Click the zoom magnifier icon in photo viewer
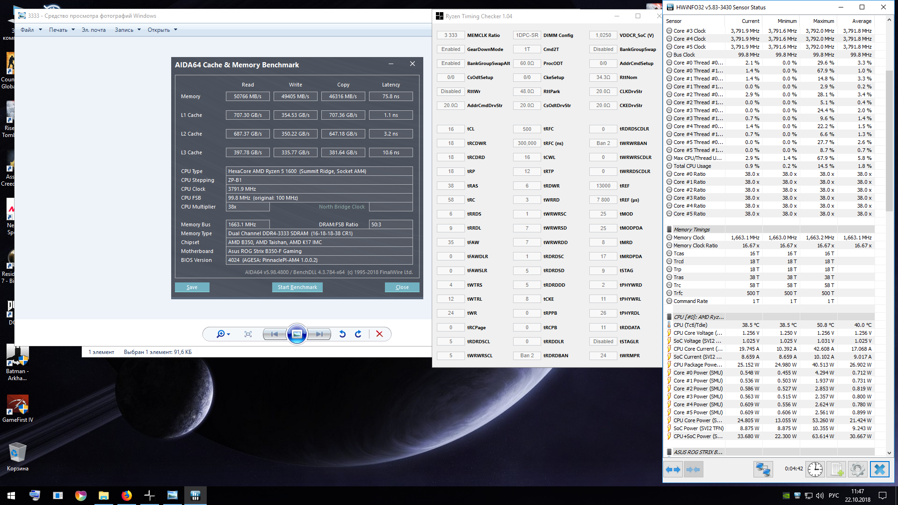The height and width of the screenshot is (505, 898). (221, 334)
